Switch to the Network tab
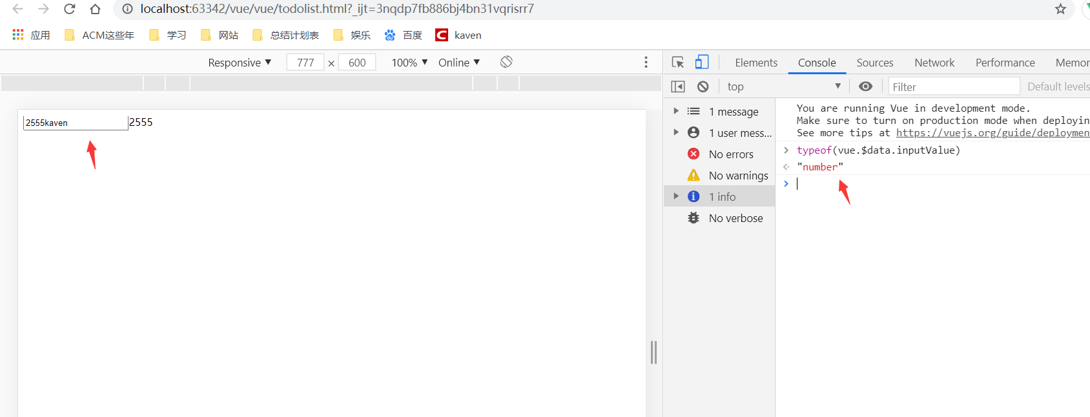1090x417 pixels. 934,63
